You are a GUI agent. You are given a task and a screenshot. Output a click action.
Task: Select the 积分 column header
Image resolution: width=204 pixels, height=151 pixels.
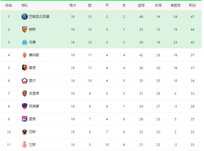193,5
